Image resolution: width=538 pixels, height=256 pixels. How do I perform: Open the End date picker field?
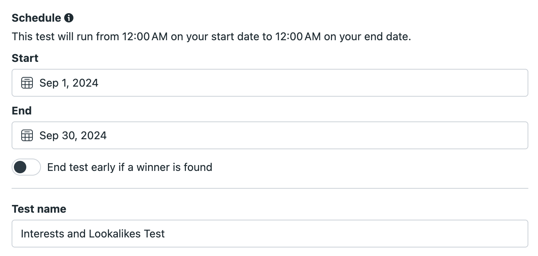pos(270,135)
